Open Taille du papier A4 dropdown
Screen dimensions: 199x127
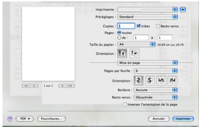[136, 44]
